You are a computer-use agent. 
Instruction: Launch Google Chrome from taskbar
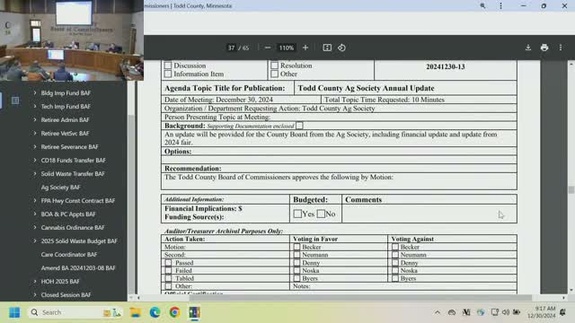click(x=174, y=312)
